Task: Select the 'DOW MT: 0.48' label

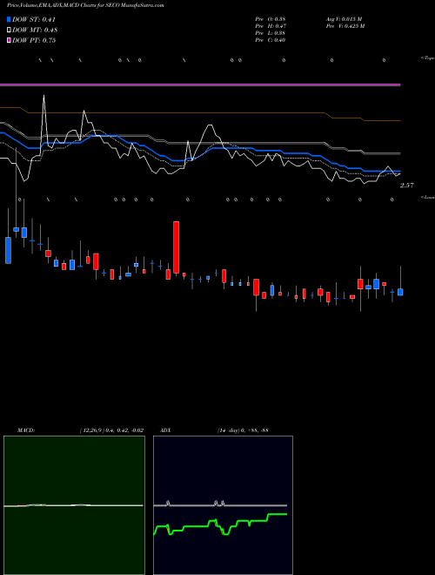Action: point(35,30)
